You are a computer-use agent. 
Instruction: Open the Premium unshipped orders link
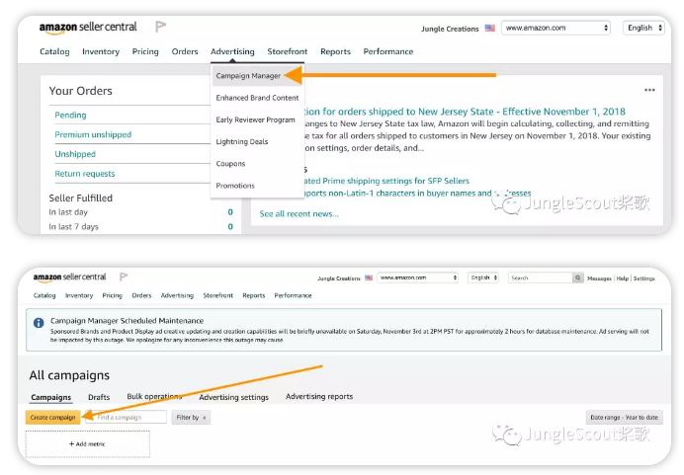(x=93, y=134)
